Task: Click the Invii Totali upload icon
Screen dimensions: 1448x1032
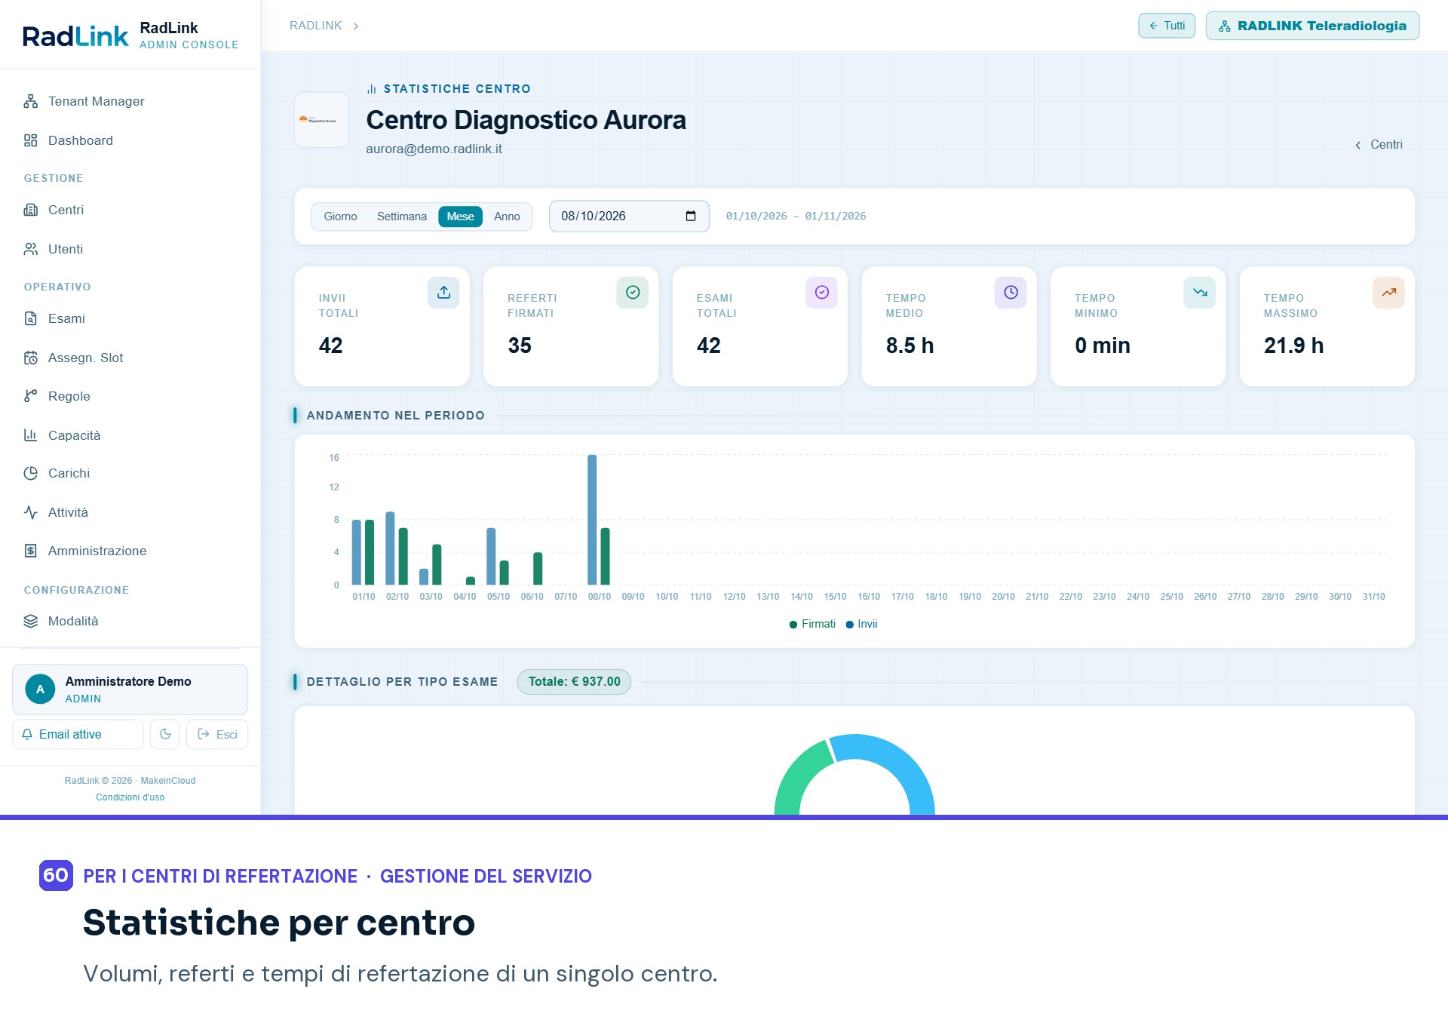Action: [x=443, y=293]
